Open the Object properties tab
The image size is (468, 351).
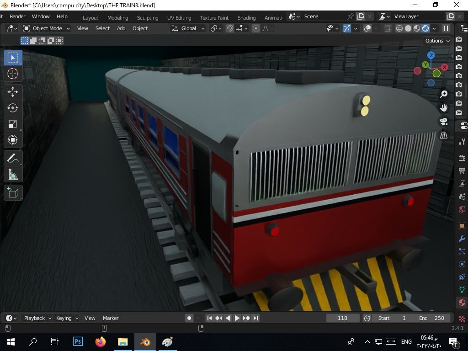pos(462,226)
